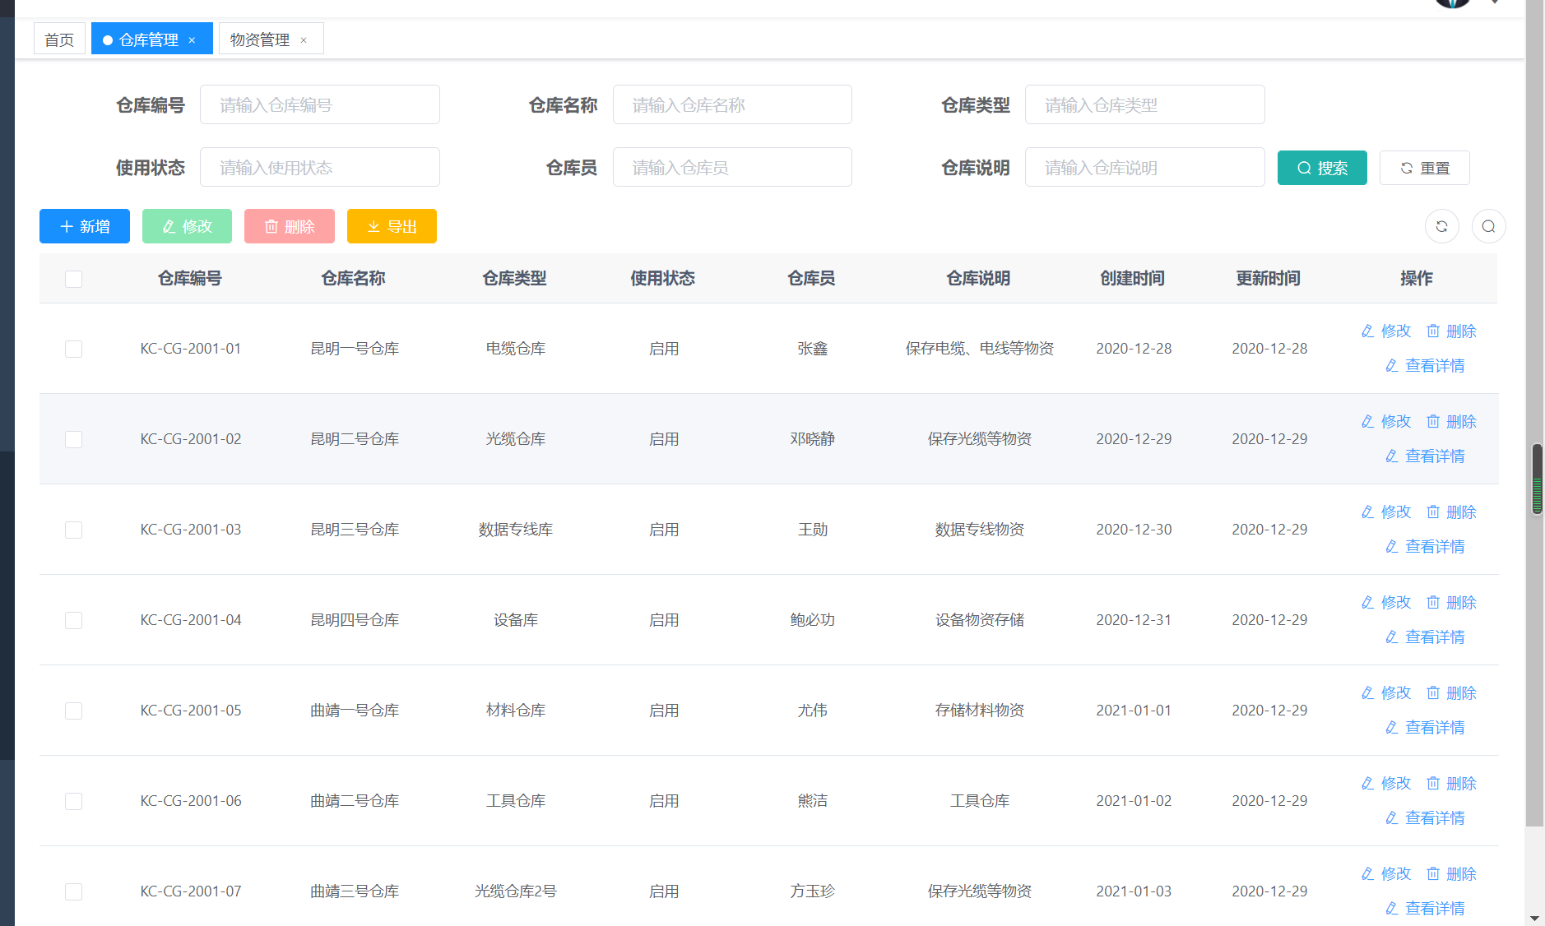Click the 重置 reset button
The height and width of the screenshot is (926, 1545).
[1424, 168]
